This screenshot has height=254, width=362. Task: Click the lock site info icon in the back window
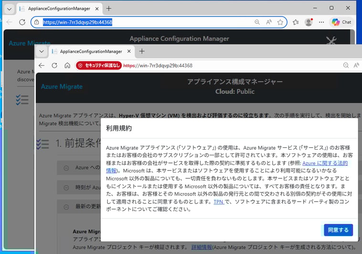point(36,22)
